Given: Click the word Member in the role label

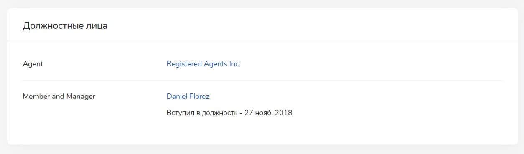Looking at the screenshot, I should point(36,96).
